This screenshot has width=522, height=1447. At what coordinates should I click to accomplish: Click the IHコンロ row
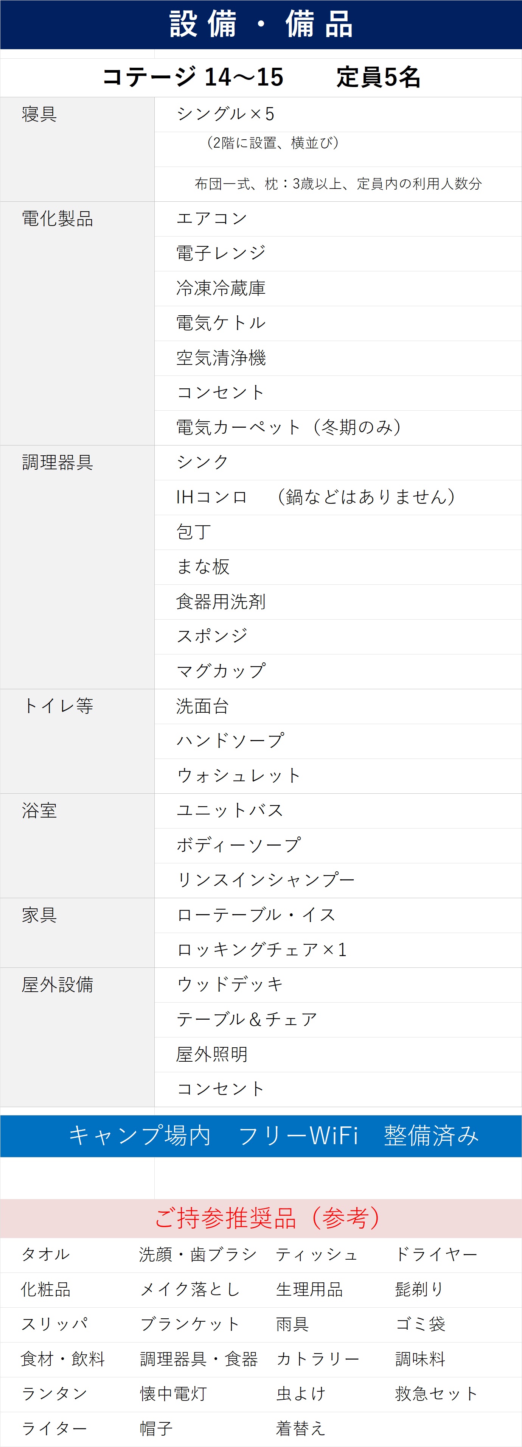(211, 497)
